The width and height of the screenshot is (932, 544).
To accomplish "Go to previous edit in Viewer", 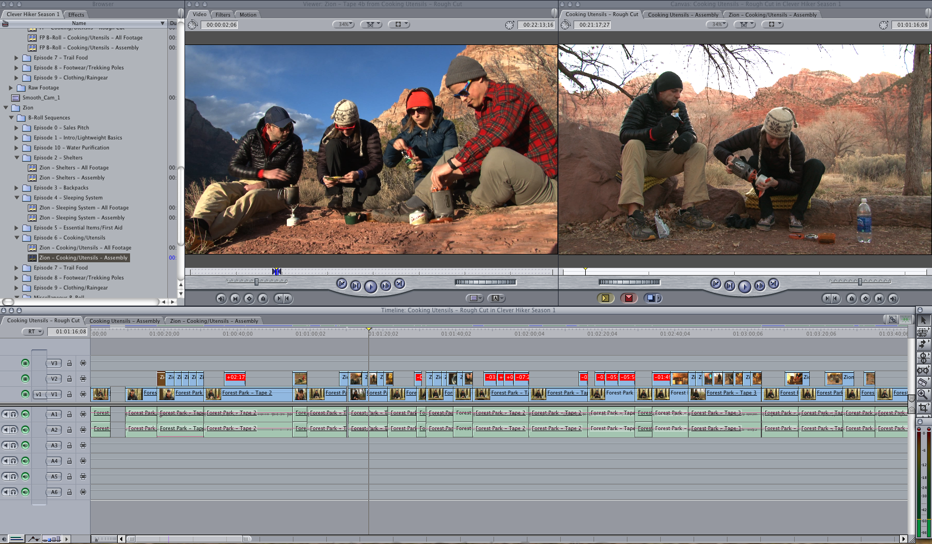I will pyautogui.click(x=341, y=284).
